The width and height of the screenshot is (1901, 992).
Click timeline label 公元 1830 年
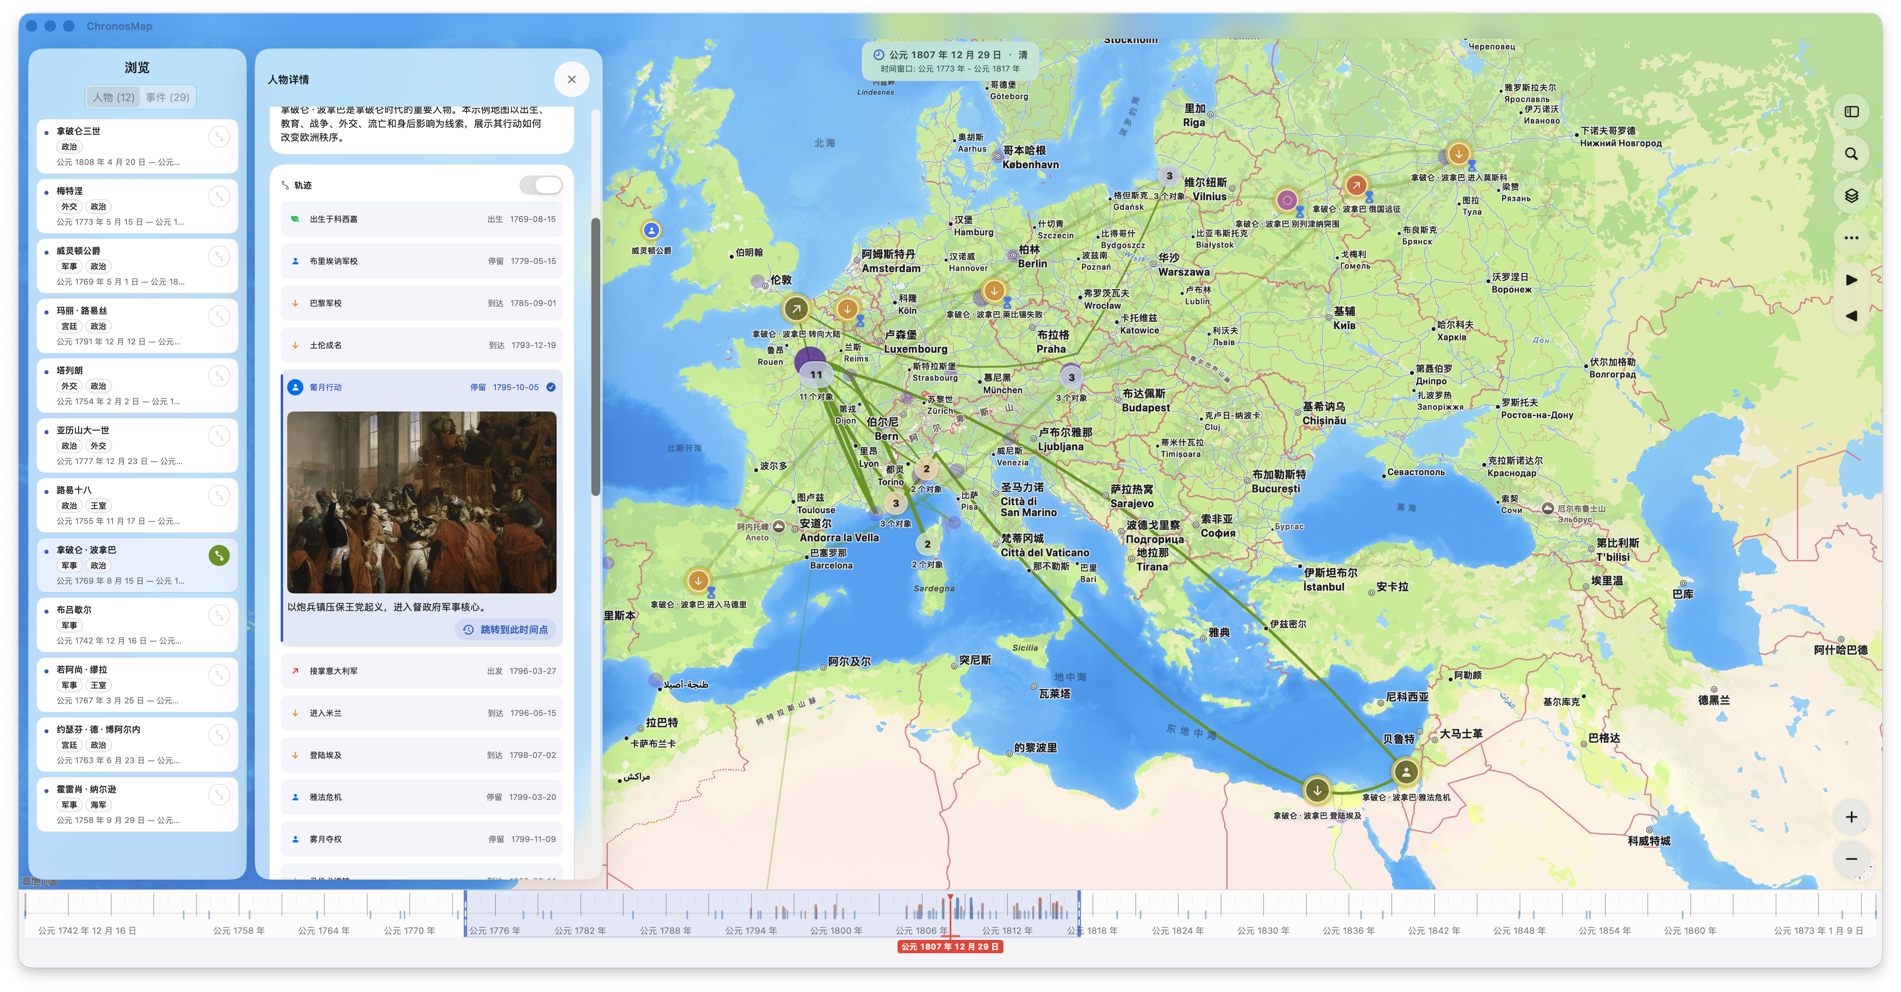click(1263, 931)
